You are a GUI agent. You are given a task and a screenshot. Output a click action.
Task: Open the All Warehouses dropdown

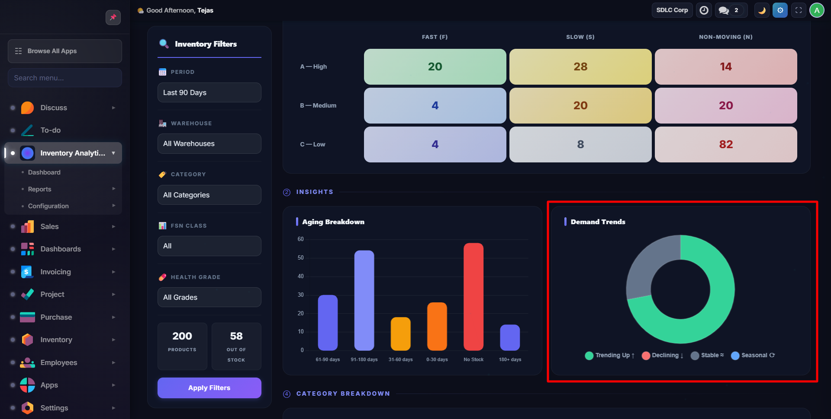tap(209, 143)
